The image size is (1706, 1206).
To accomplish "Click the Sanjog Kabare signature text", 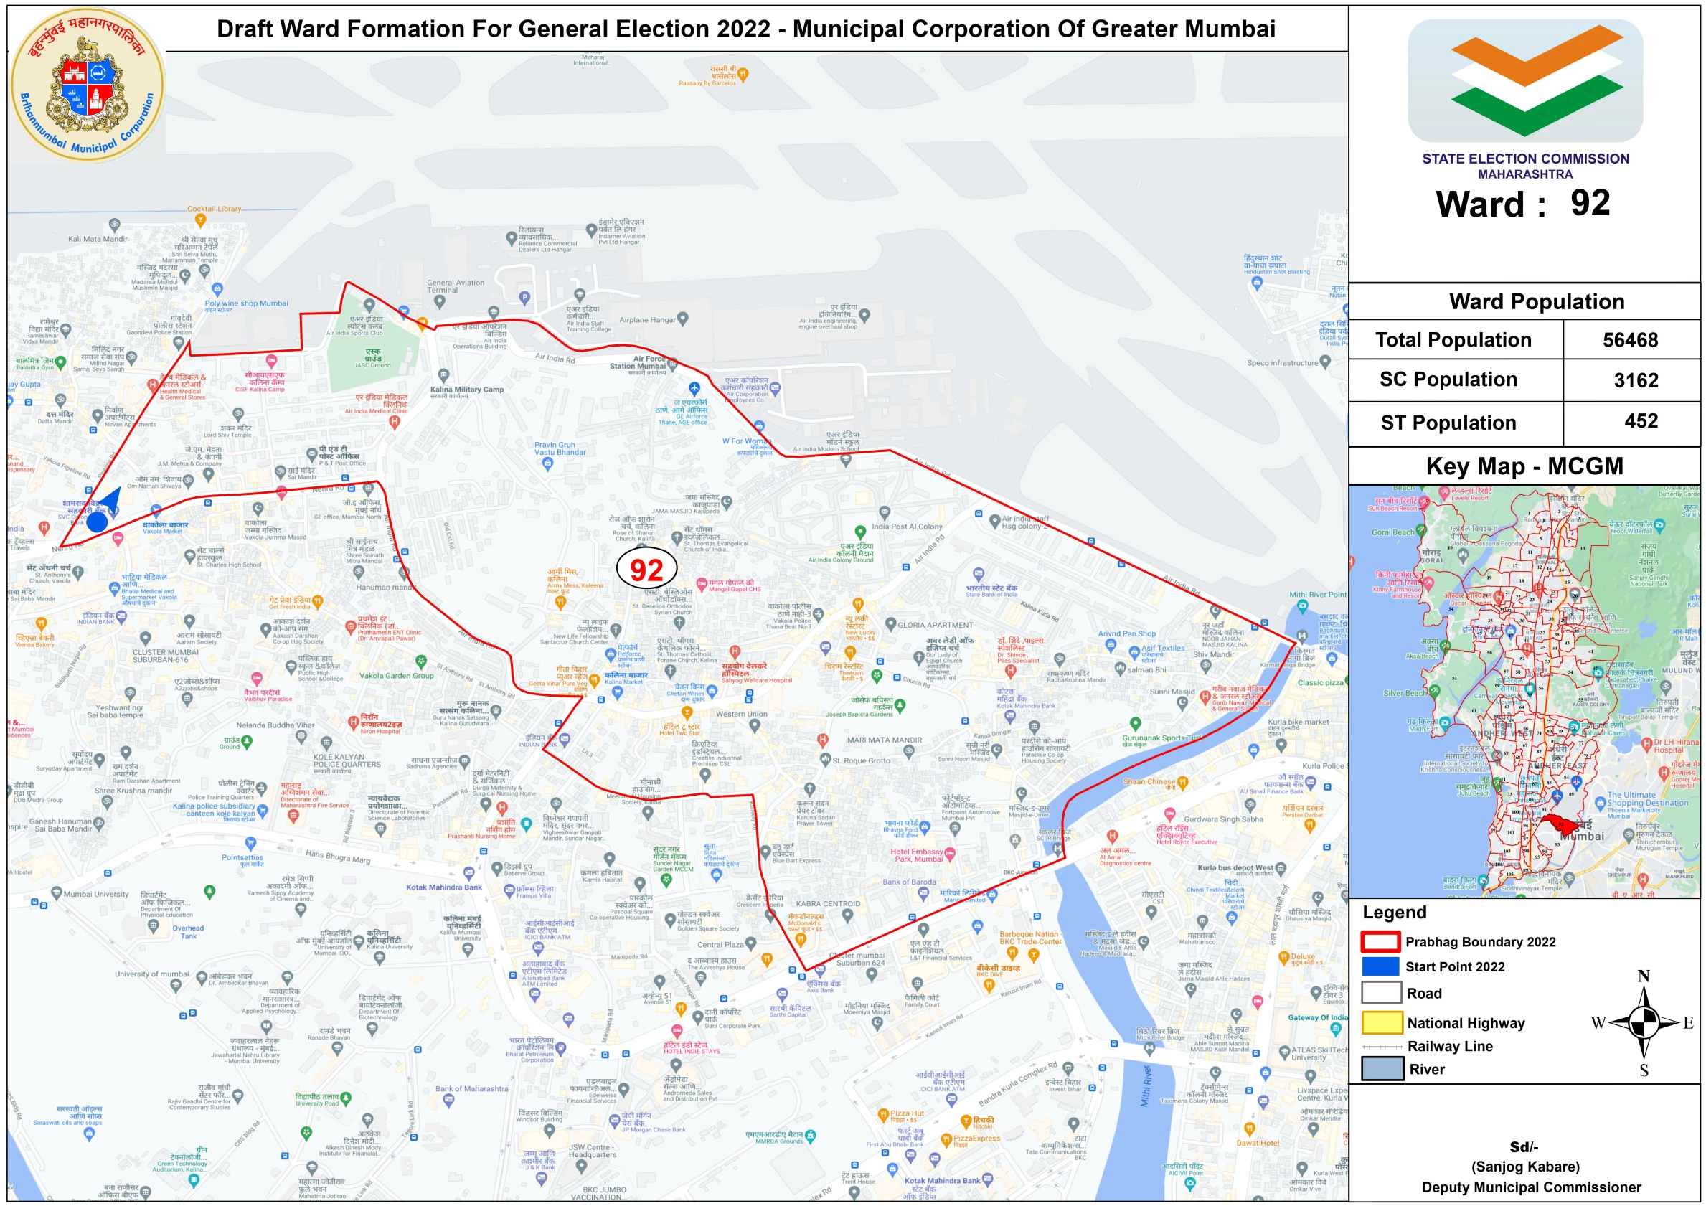I will coord(1524,1166).
